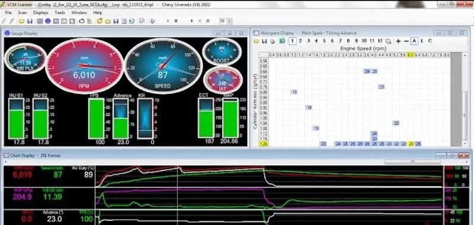This screenshot has height=225, width=474.
Task: Click the spinner arrows next to value 10
Action: [x=229, y=21]
